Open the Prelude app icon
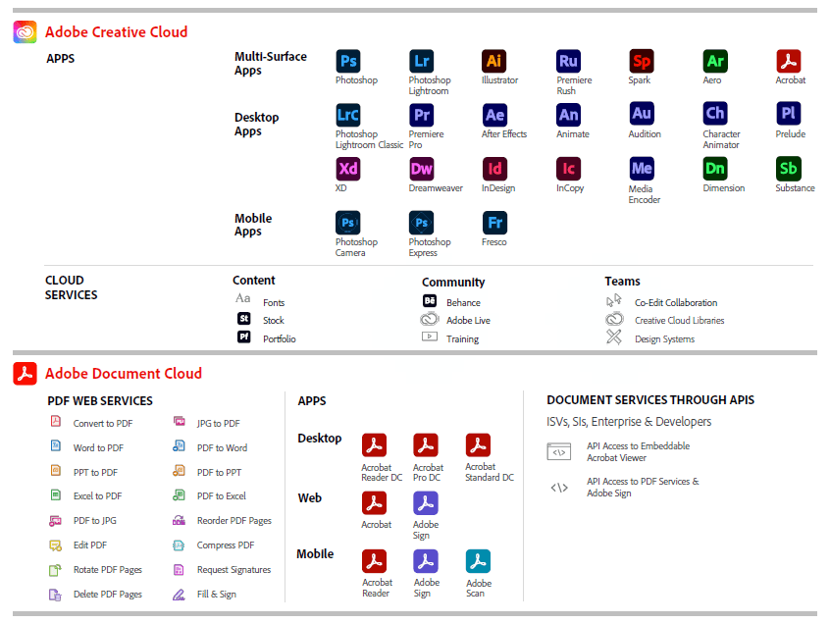The image size is (830, 623). [x=789, y=113]
